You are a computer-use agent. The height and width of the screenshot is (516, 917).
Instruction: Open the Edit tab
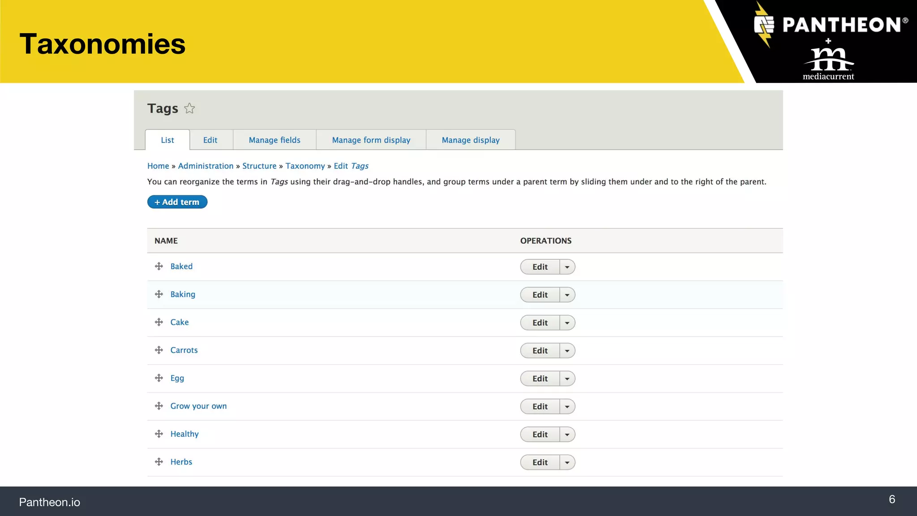point(210,140)
